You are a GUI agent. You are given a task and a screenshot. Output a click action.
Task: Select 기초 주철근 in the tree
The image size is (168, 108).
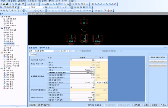pyautogui.click(x=10, y=73)
